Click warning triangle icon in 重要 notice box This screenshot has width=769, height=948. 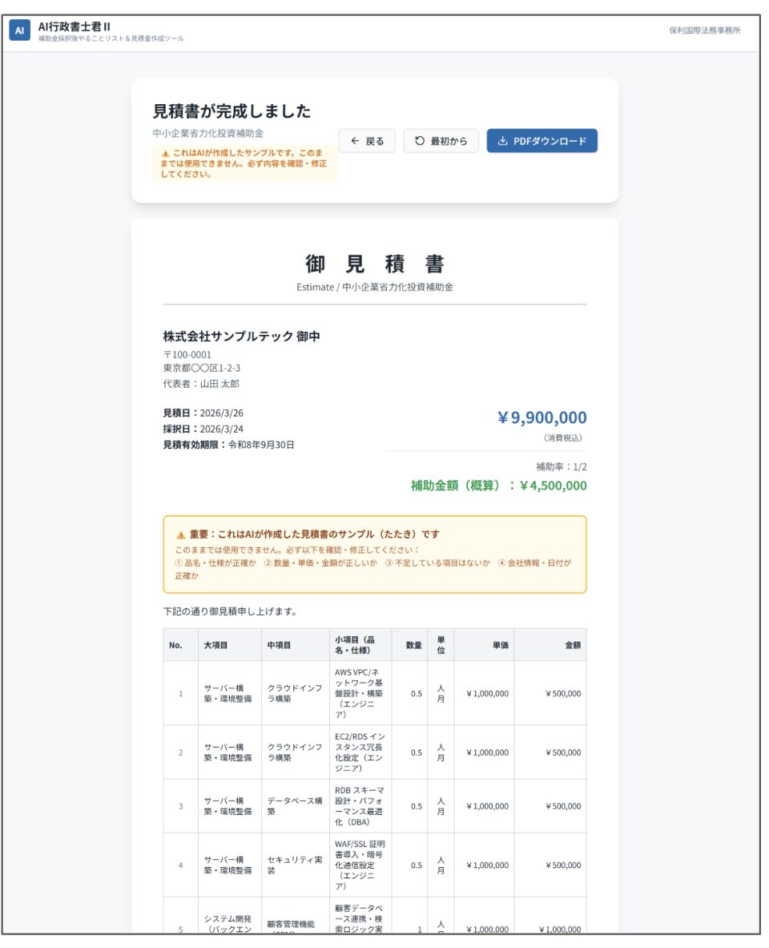pyautogui.click(x=181, y=535)
